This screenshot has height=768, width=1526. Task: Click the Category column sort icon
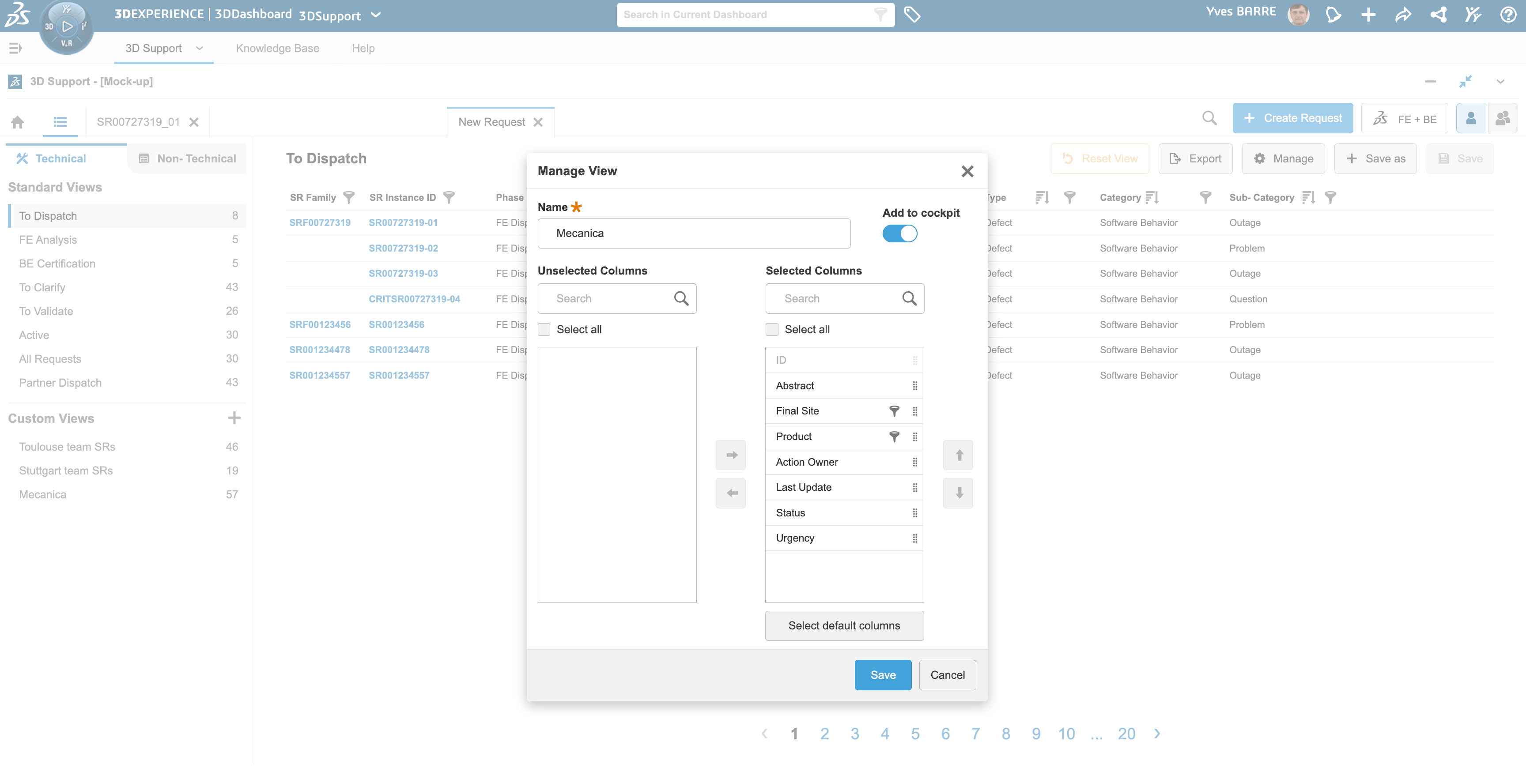click(1151, 197)
